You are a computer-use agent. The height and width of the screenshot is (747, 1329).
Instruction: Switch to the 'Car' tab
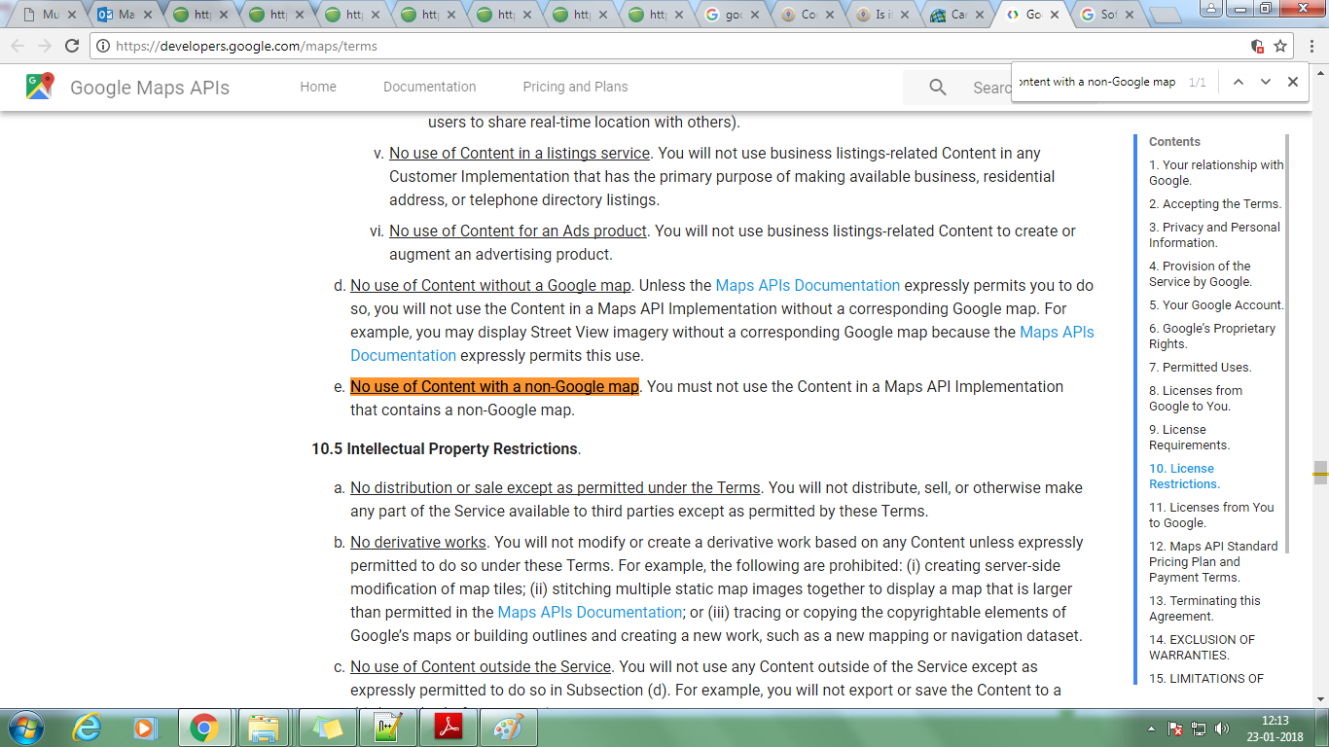pyautogui.click(x=959, y=15)
